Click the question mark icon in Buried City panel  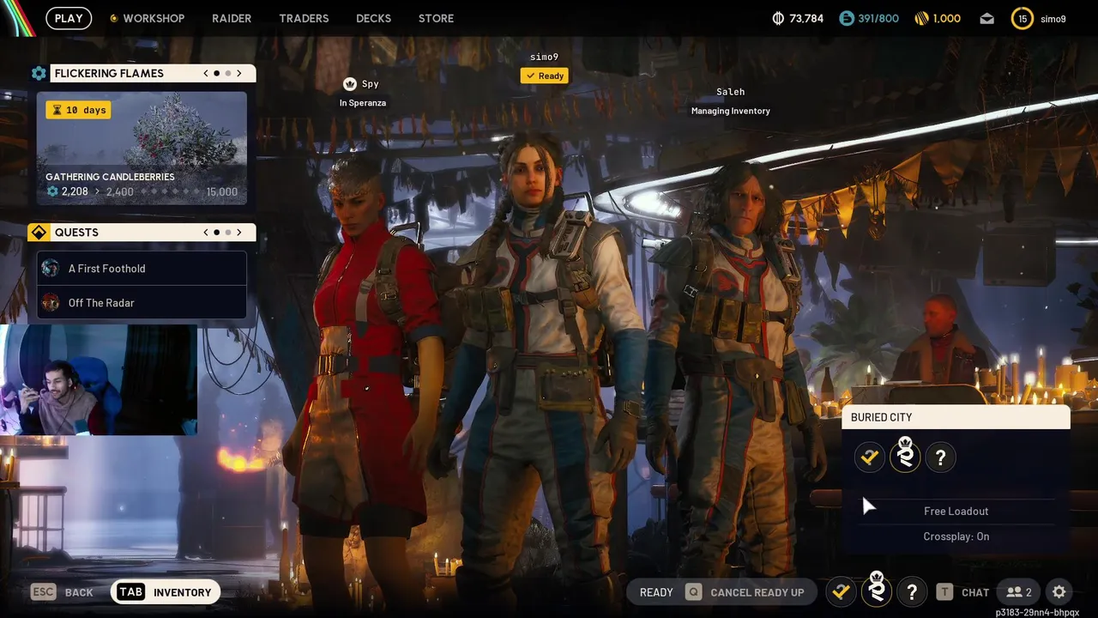click(940, 457)
